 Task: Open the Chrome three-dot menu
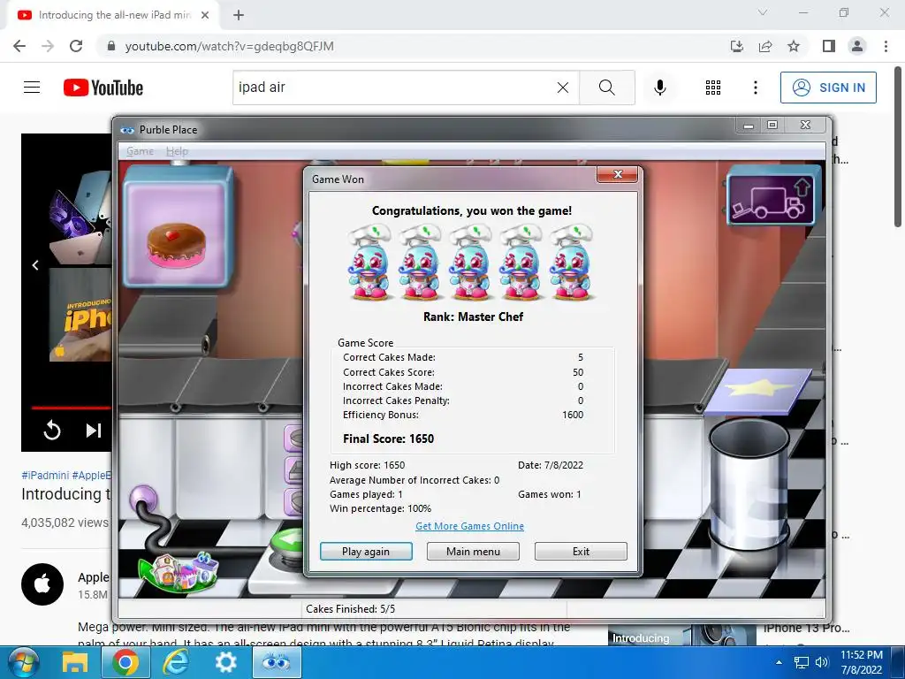point(886,46)
